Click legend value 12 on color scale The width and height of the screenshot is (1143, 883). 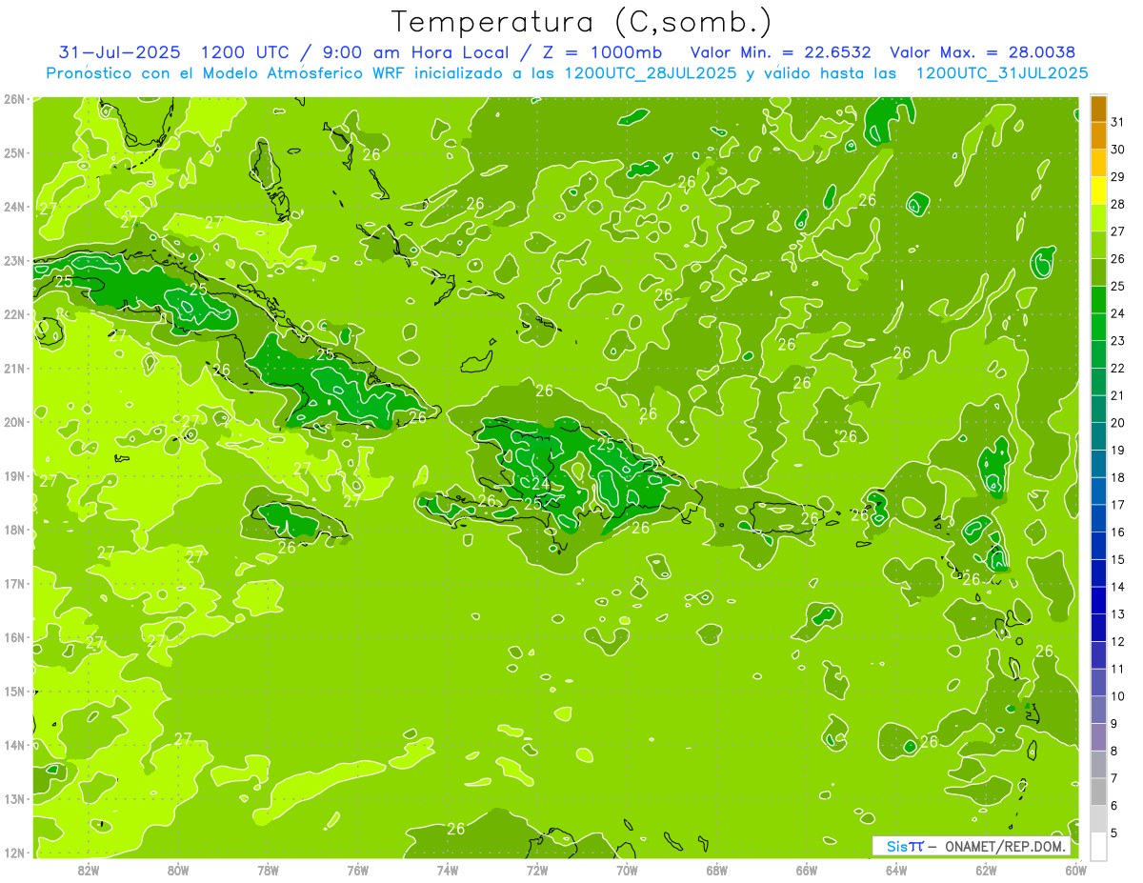pyautogui.click(x=1117, y=641)
